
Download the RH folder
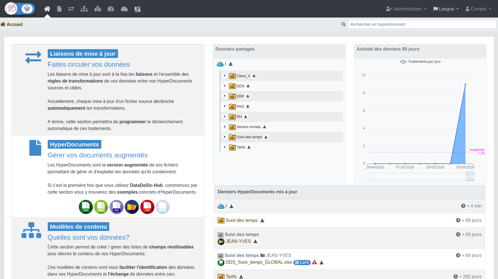[246, 116]
